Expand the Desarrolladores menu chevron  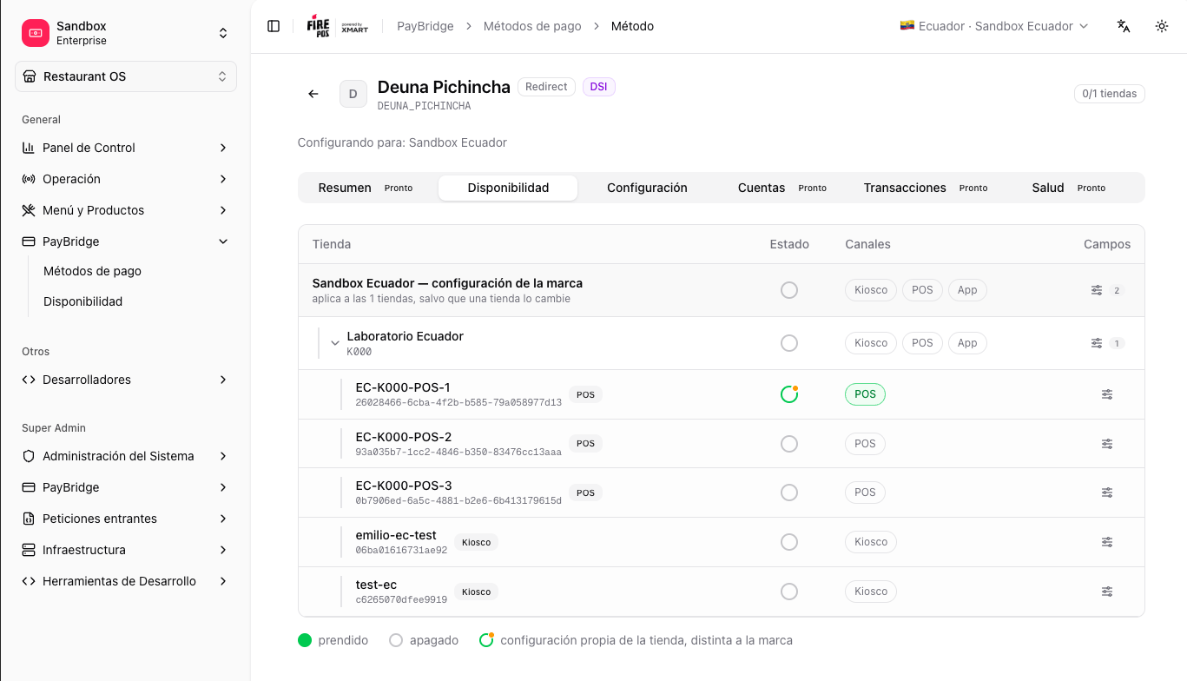pos(223,380)
